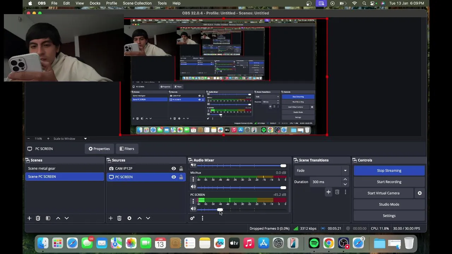The width and height of the screenshot is (452, 254).
Task: Open the Scene Collection menu
Action: point(137,3)
